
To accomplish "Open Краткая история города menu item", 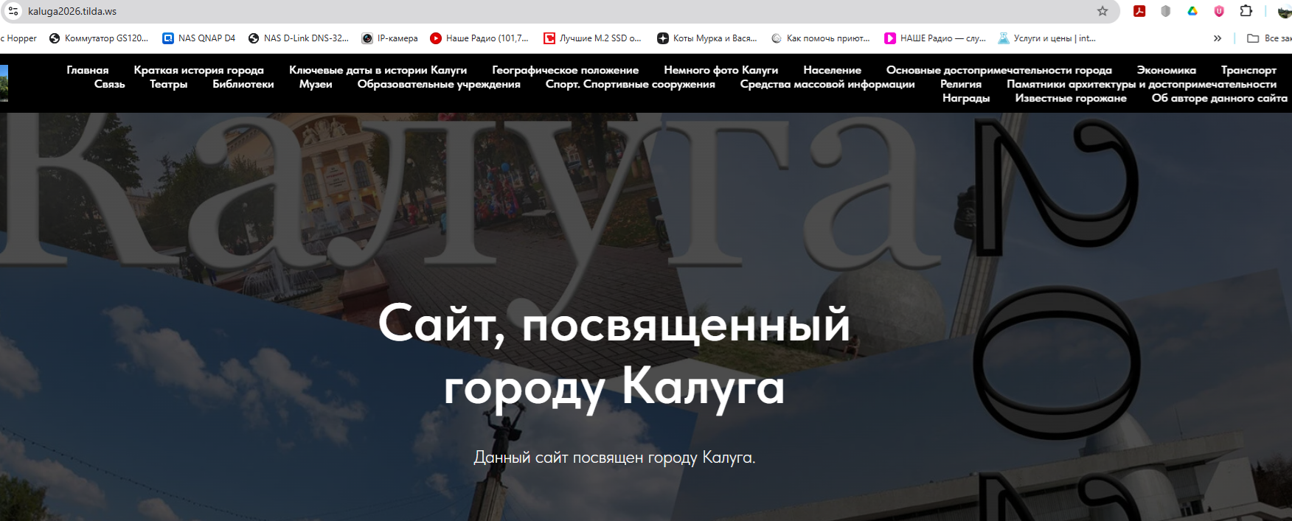I will coord(199,70).
